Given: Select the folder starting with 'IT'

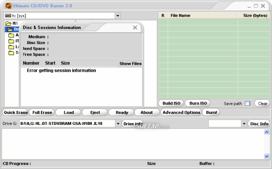Looking at the screenshot, I should [x=11, y=41].
